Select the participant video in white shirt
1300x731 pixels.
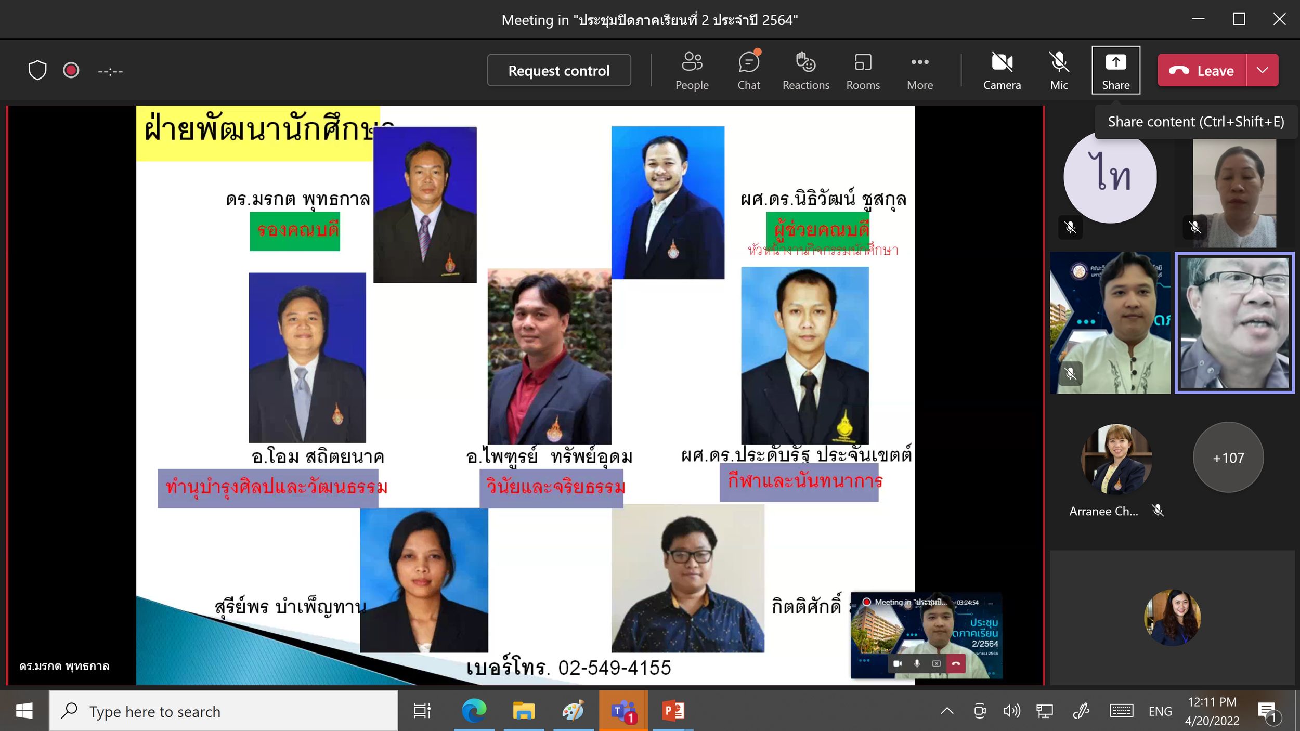(1110, 323)
